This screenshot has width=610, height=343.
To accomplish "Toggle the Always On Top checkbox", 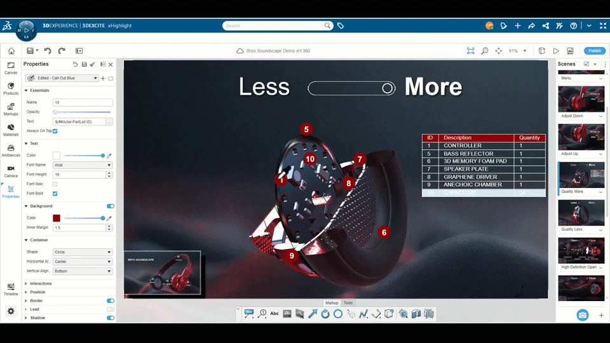I will click(x=55, y=131).
